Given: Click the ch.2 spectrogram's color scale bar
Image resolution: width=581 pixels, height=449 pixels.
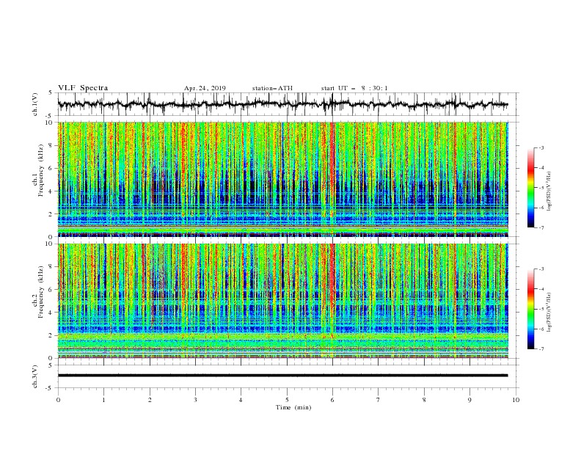Looking at the screenshot, I should tap(530, 309).
